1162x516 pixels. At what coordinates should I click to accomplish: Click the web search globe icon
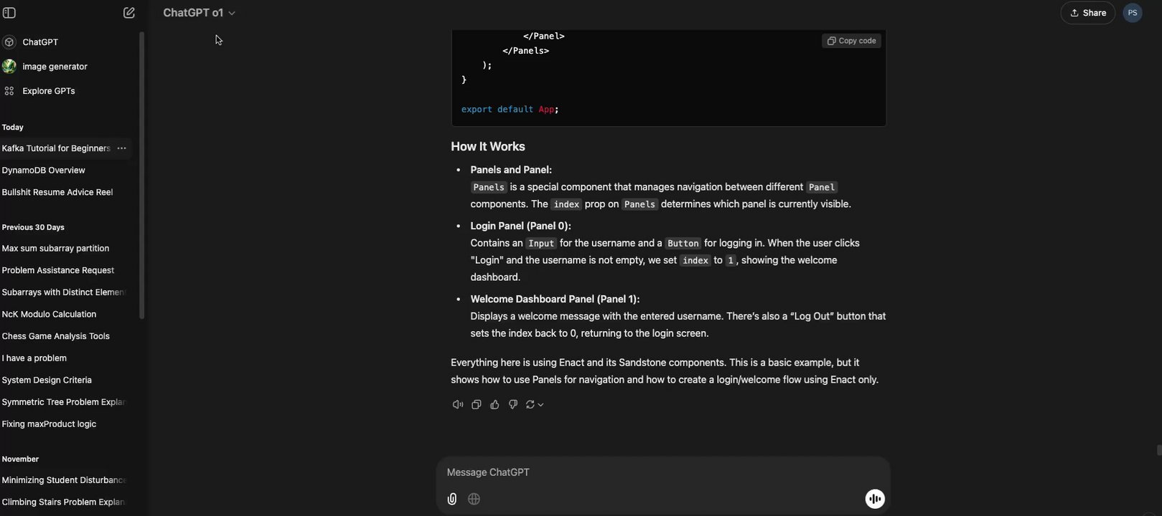(474, 500)
